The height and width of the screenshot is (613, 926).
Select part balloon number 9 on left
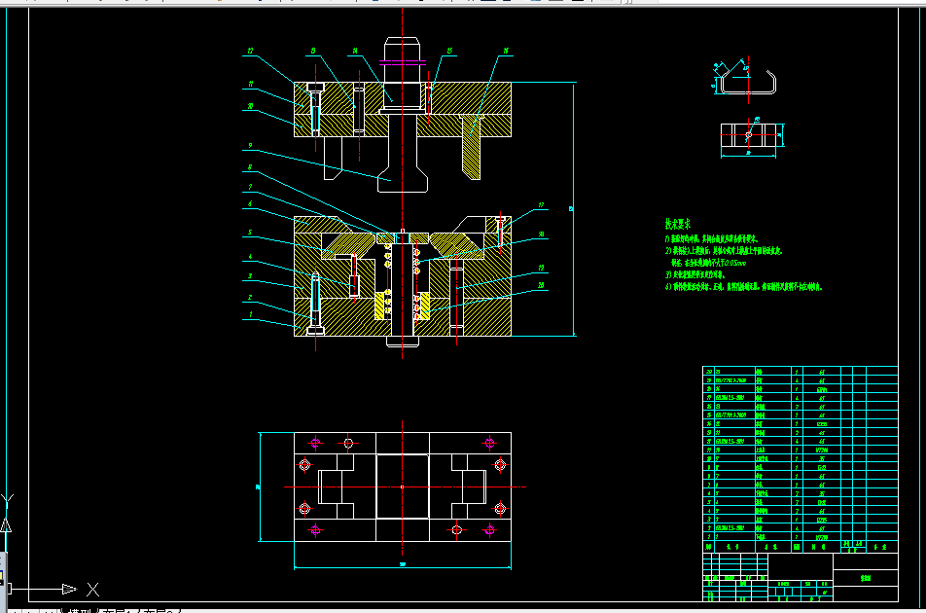point(250,145)
